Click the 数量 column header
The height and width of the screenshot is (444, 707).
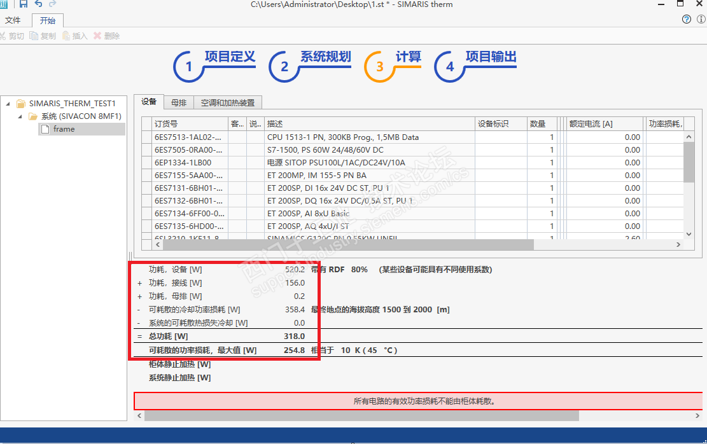542,123
